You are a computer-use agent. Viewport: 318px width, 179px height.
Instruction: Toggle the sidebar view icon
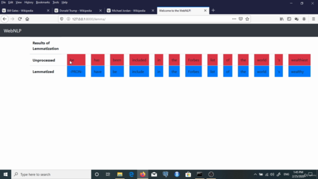click(x=289, y=19)
